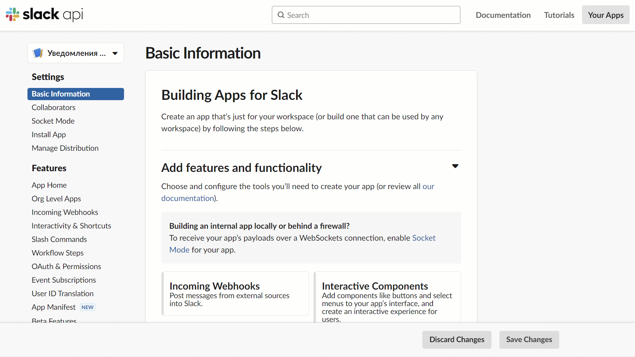Click the search magnifier icon
635x357 pixels.
coord(281,15)
